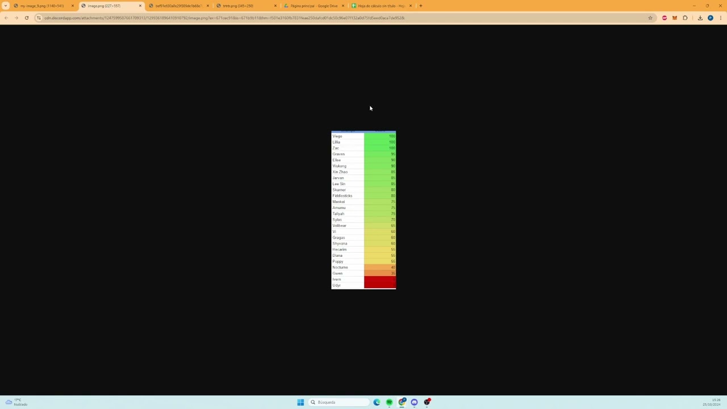Close the trtrtr.png tab
Image resolution: width=727 pixels, height=409 pixels.
(275, 6)
